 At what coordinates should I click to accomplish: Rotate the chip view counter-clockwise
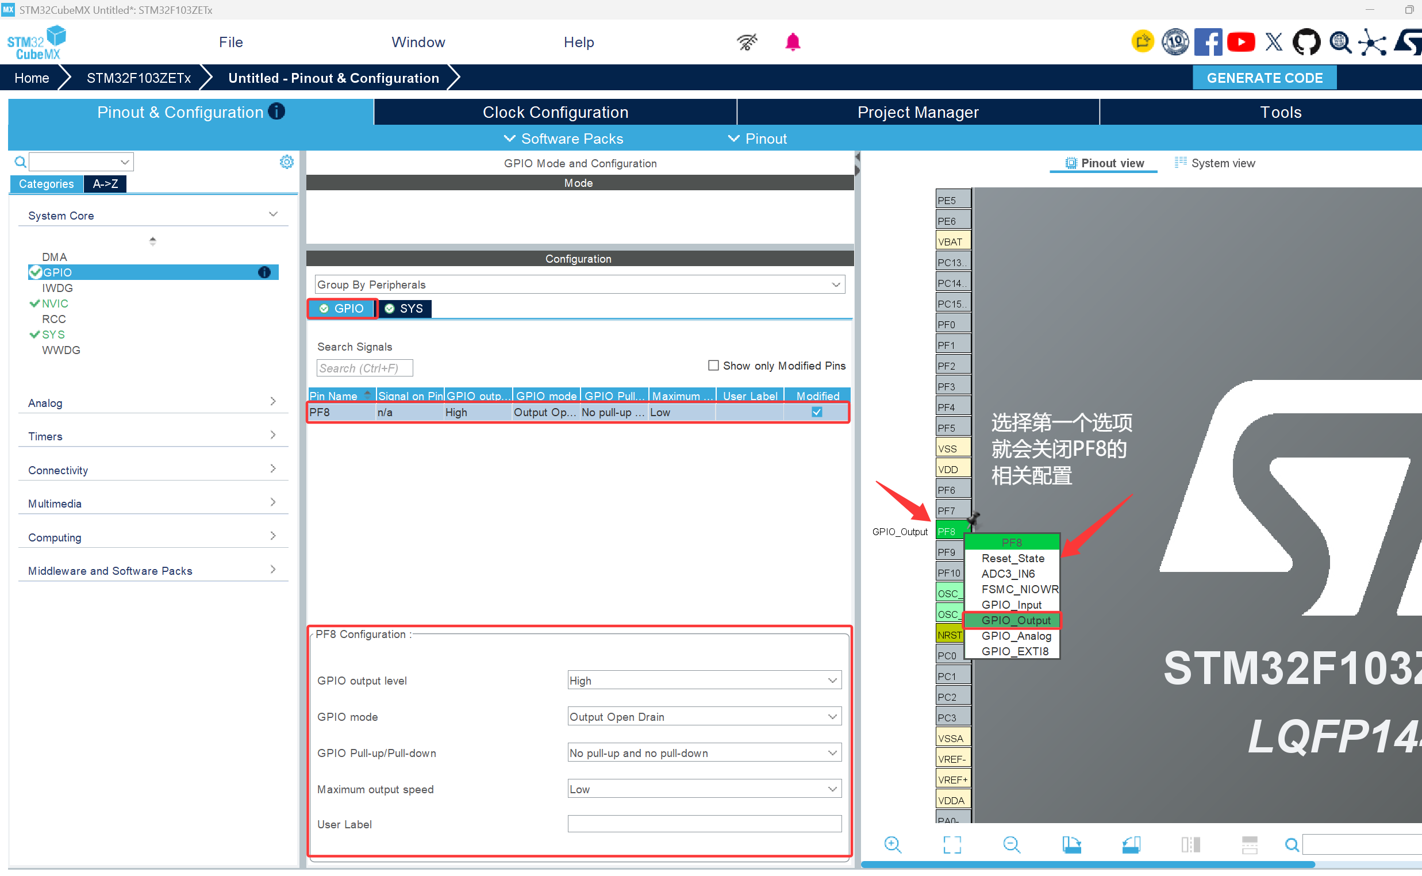(x=1131, y=845)
